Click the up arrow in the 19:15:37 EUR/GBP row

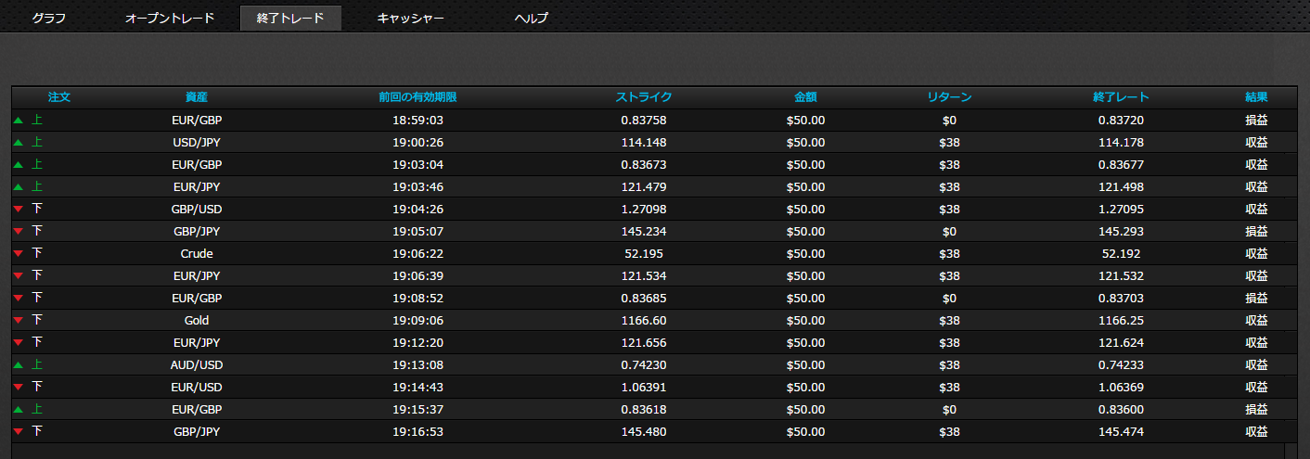(x=18, y=410)
